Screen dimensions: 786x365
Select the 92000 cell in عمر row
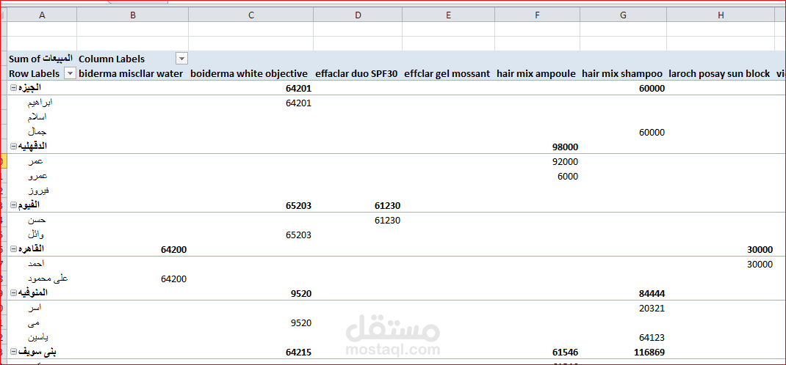point(565,161)
